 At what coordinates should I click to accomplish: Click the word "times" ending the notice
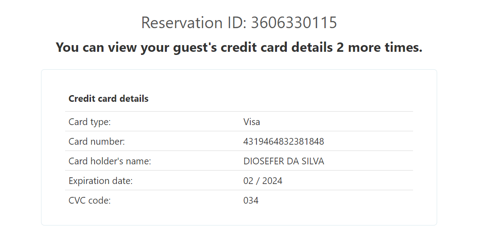pyautogui.click(x=404, y=47)
